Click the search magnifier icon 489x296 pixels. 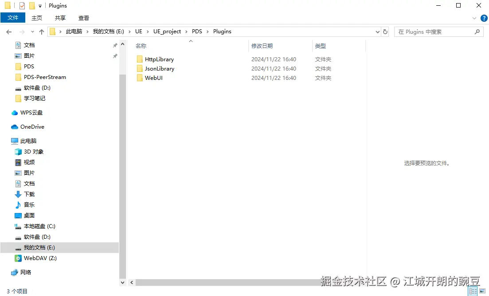click(477, 32)
